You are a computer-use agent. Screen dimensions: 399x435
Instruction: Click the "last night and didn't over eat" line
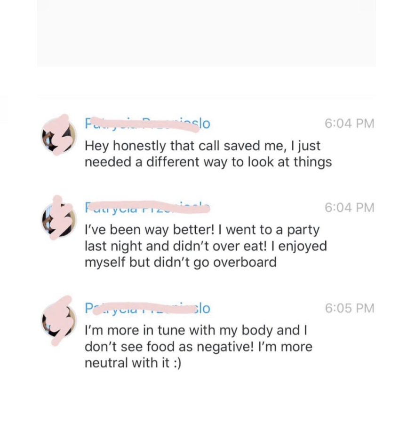pos(205,246)
